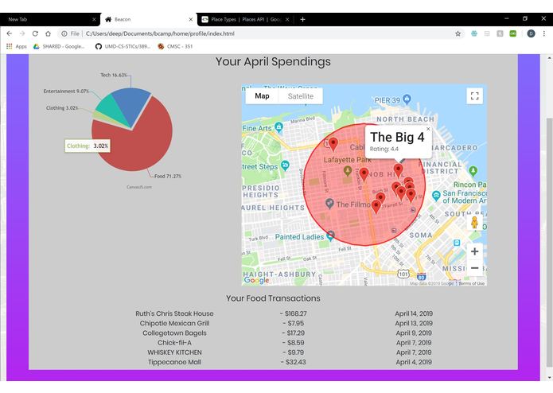Screen dimensions: 553x393
Task: Open Google logo link on map
Action: point(256,280)
